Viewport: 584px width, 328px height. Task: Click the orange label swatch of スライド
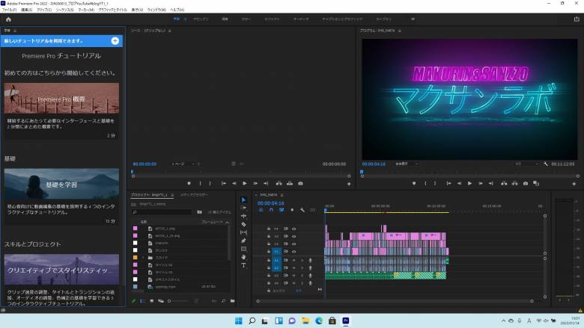pos(136,258)
